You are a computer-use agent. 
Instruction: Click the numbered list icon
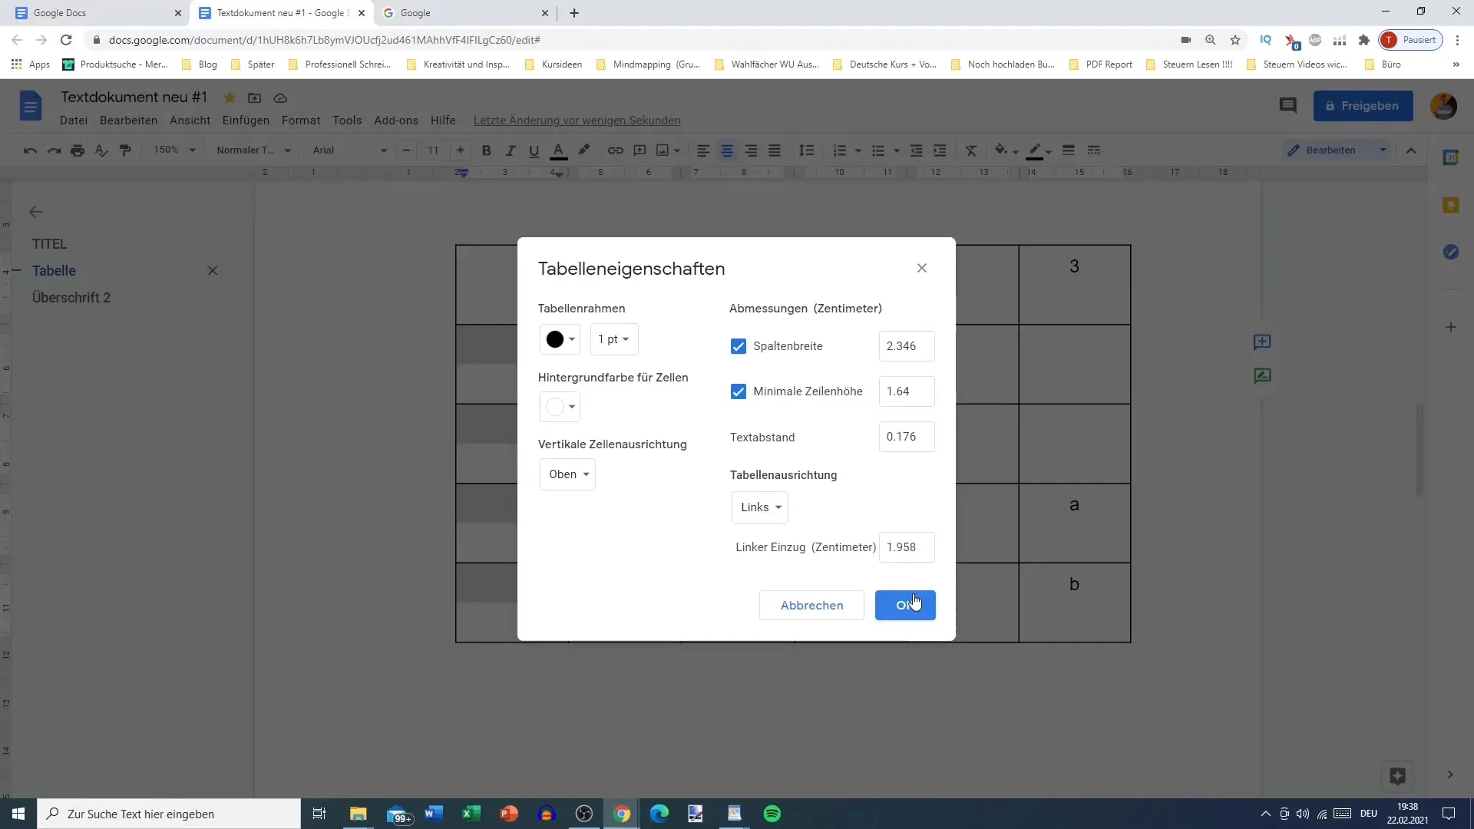click(x=838, y=150)
